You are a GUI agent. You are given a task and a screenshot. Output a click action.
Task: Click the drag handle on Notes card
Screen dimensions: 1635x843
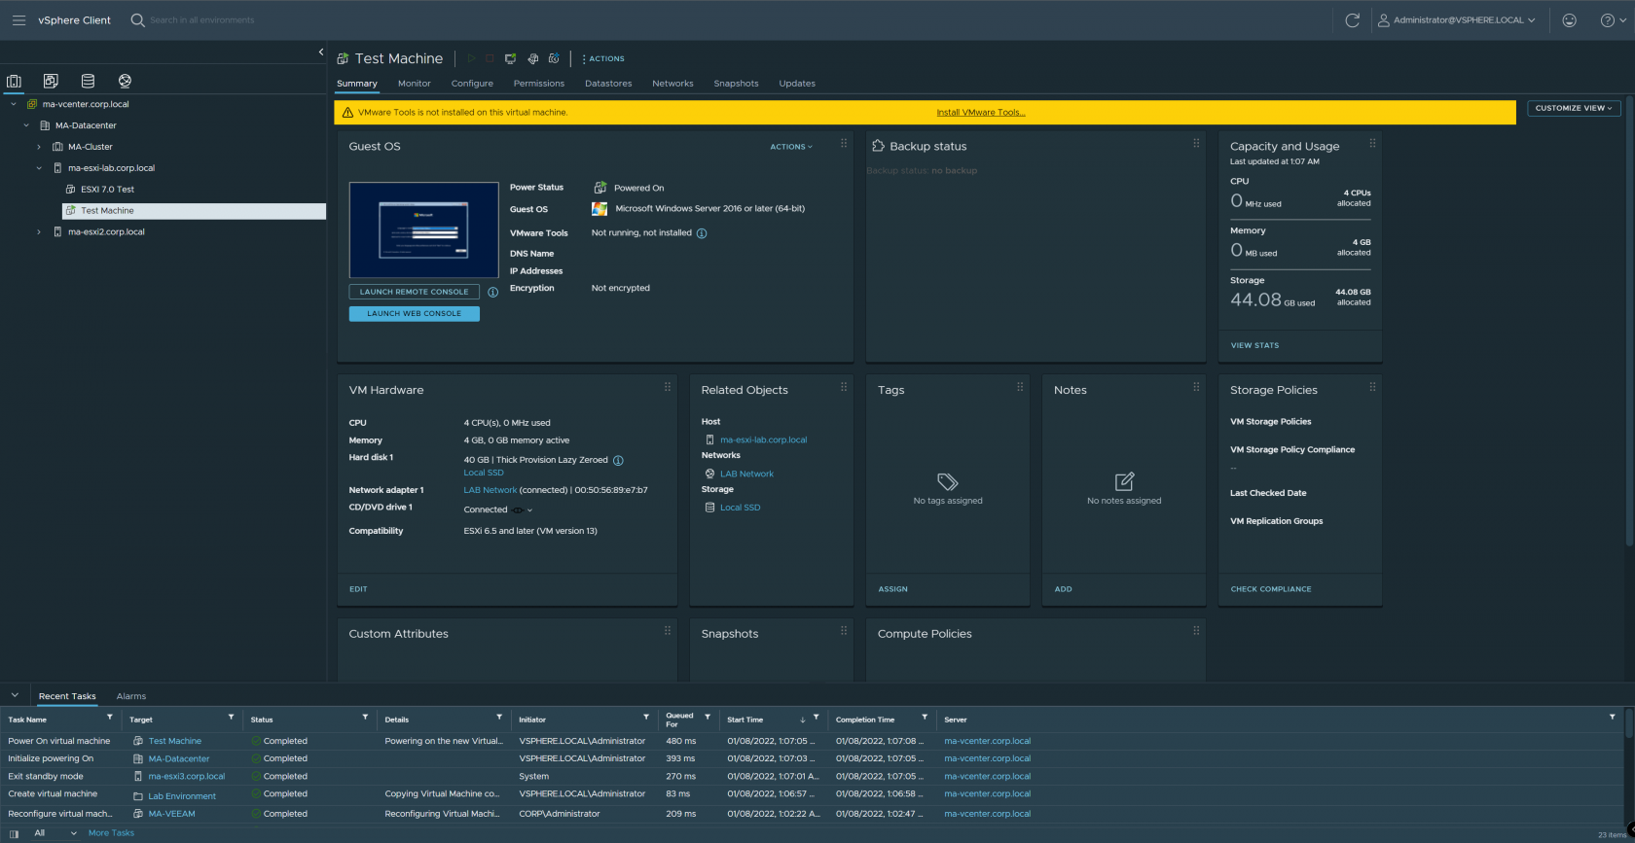(x=1196, y=387)
